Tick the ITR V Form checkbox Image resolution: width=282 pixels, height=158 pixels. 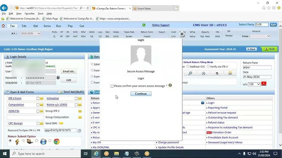coord(38,99)
